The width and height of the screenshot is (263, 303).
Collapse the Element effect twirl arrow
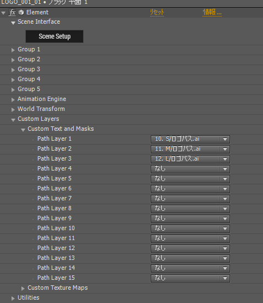(x=3, y=13)
